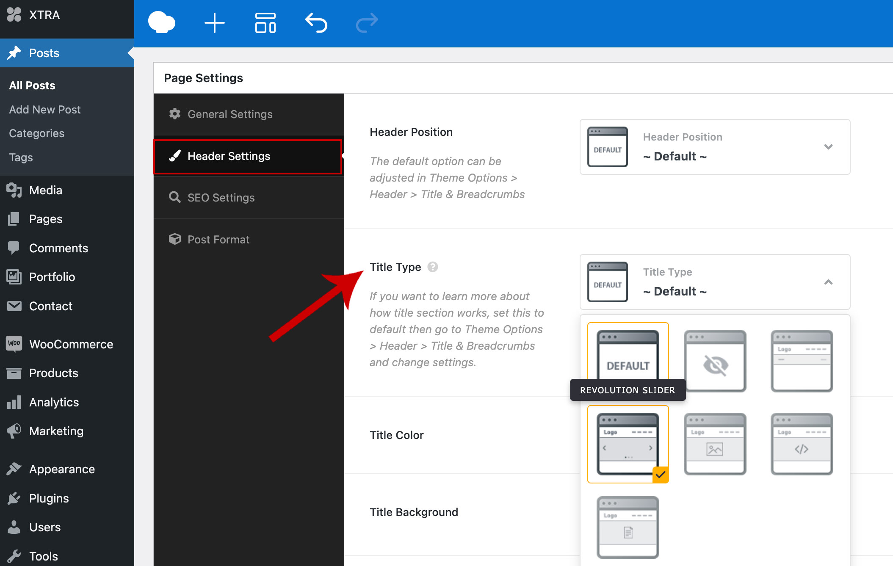Click the undo arrow icon
The width and height of the screenshot is (893, 566).
pos(316,23)
